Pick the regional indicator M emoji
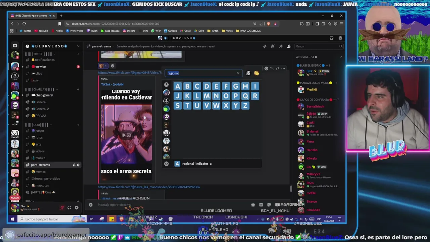The image size is (430, 242). click(x=207, y=96)
